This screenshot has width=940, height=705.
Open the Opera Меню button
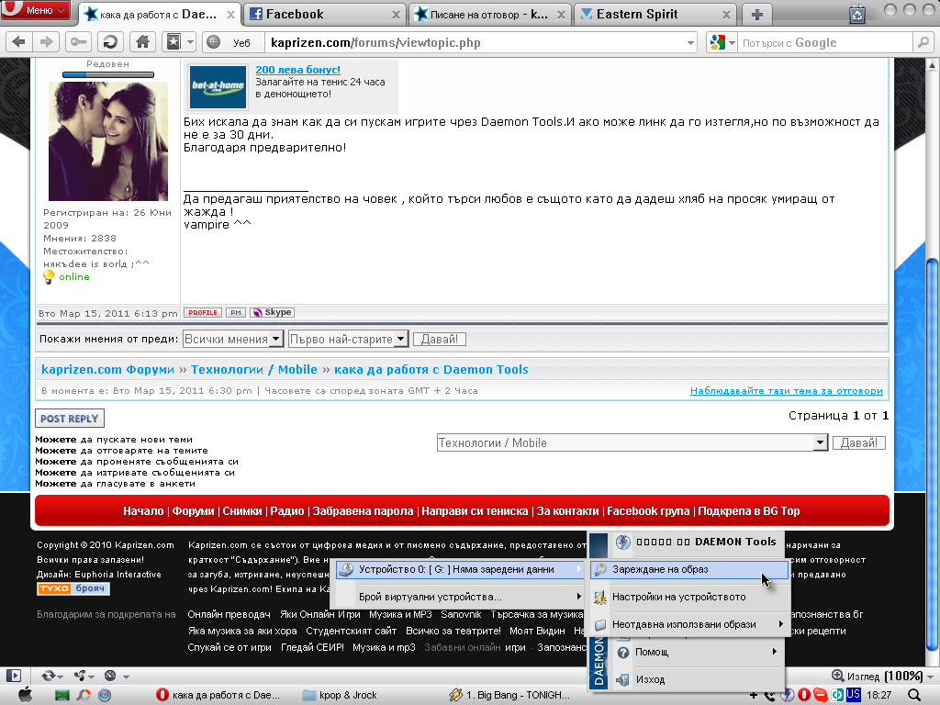click(36, 10)
